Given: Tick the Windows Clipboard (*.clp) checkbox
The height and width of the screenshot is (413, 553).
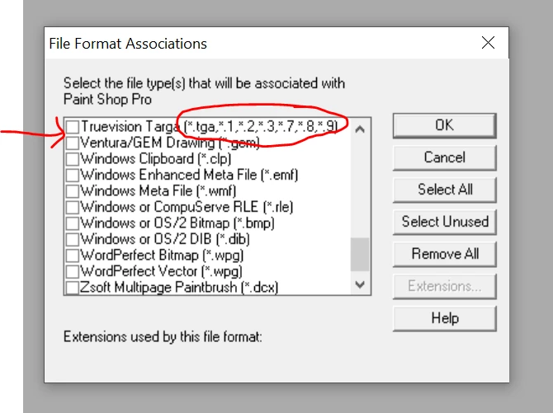Looking at the screenshot, I should click(x=73, y=159).
